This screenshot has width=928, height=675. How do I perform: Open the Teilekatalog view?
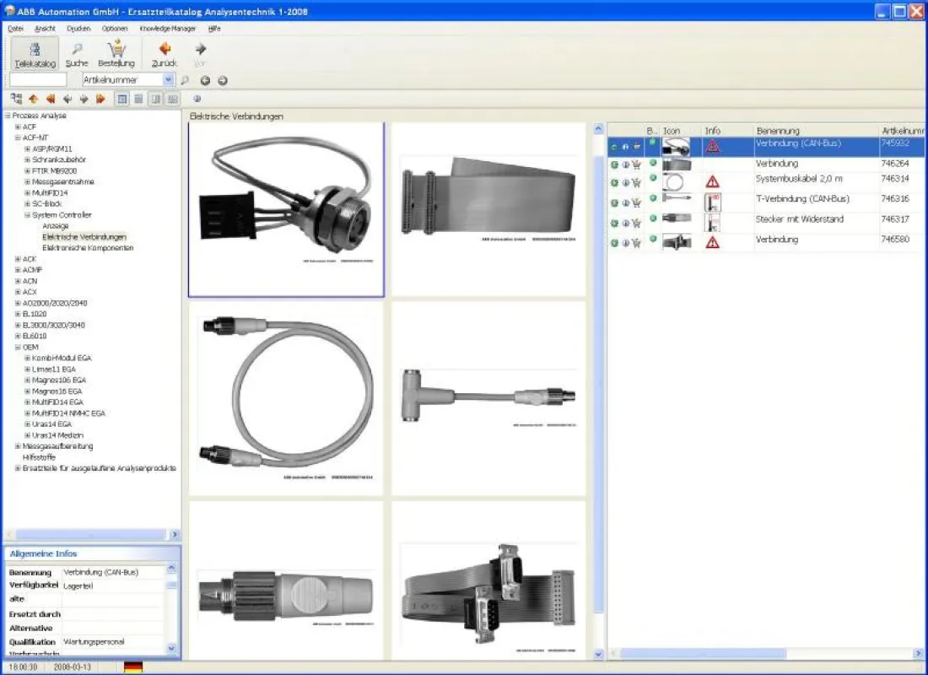[x=35, y=54]
